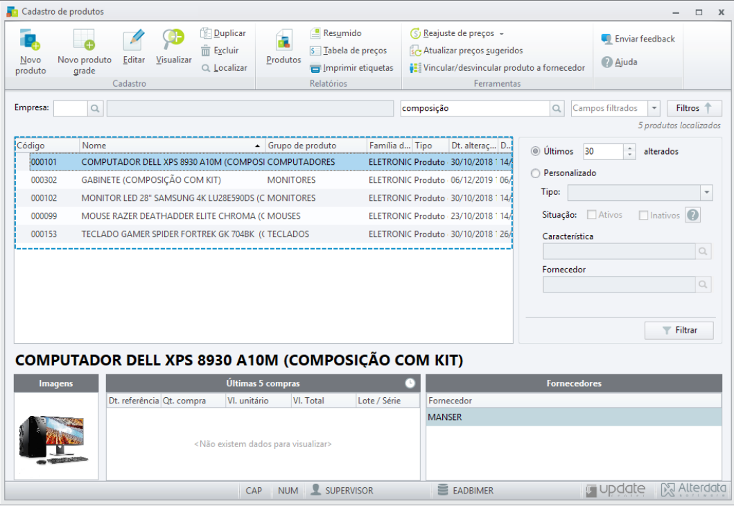Click Atualizar preços sugeridos
734x506 pixels.
[x=466, y=51]
